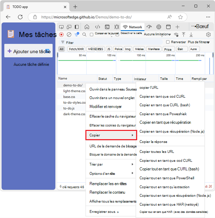Reload the page in browser
Screen dimensions: 215x218
(20, 17)
